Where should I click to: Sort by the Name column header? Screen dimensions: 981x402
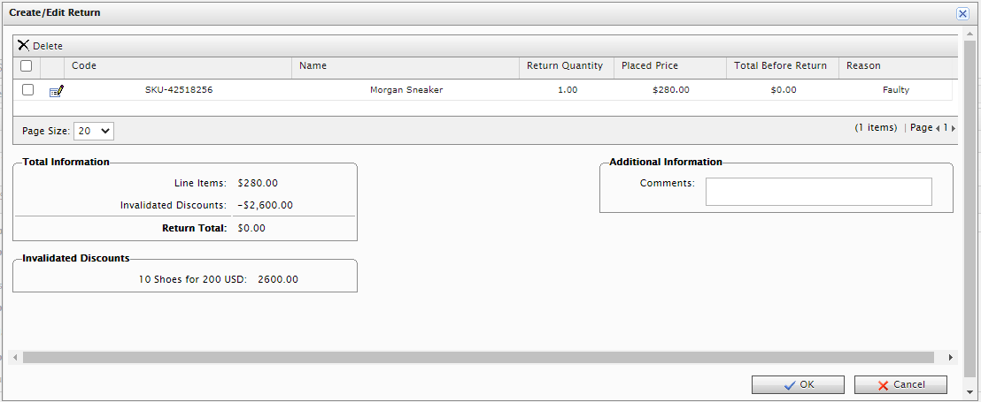[x=313, y=66]
